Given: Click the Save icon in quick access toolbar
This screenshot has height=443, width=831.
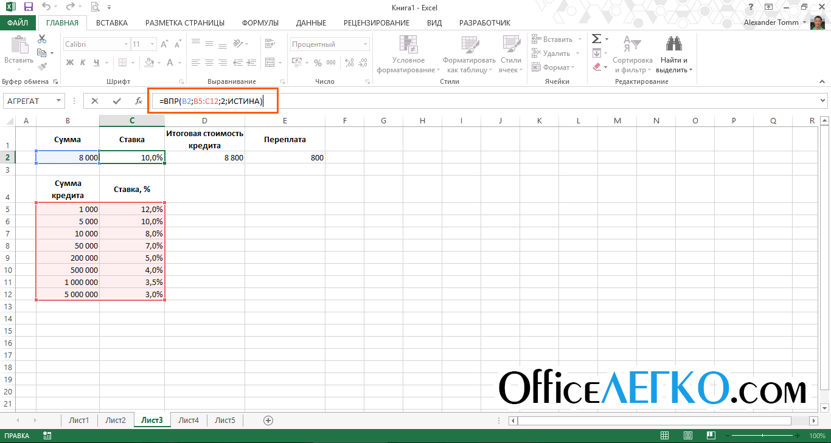Looking at the screenshot, I should [28, 8].
